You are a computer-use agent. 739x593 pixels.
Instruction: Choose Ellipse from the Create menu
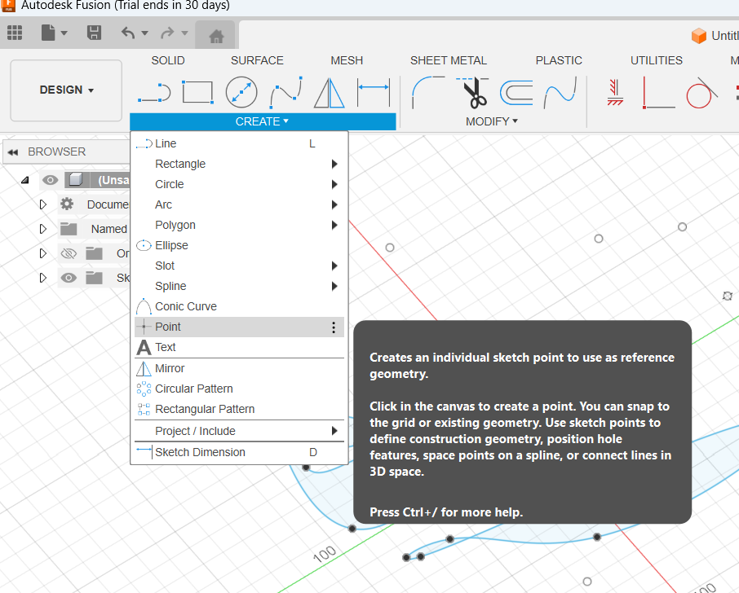pyautogui.click(x=240, y=245)
